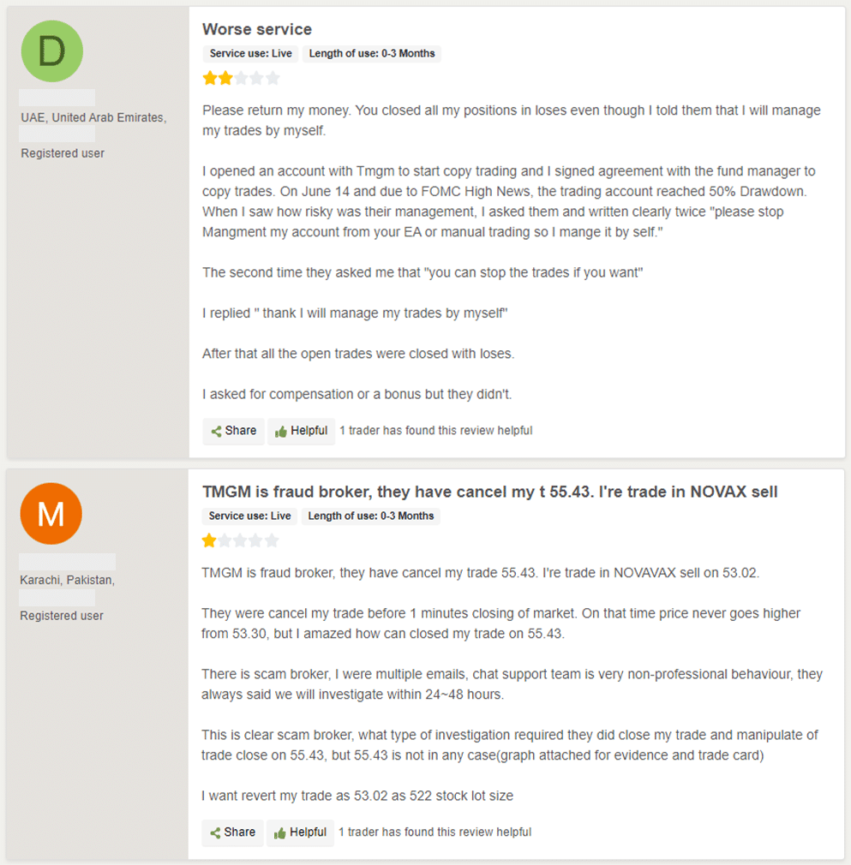The height and width of the screenshot is (865, 851).
Task: Mark 'Worse service' review as Helpful
Action: pos(300,431)
